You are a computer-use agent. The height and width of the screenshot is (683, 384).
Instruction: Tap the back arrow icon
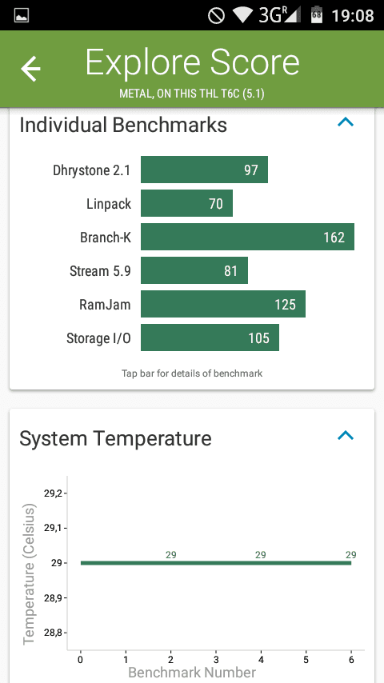click(30, 69)
